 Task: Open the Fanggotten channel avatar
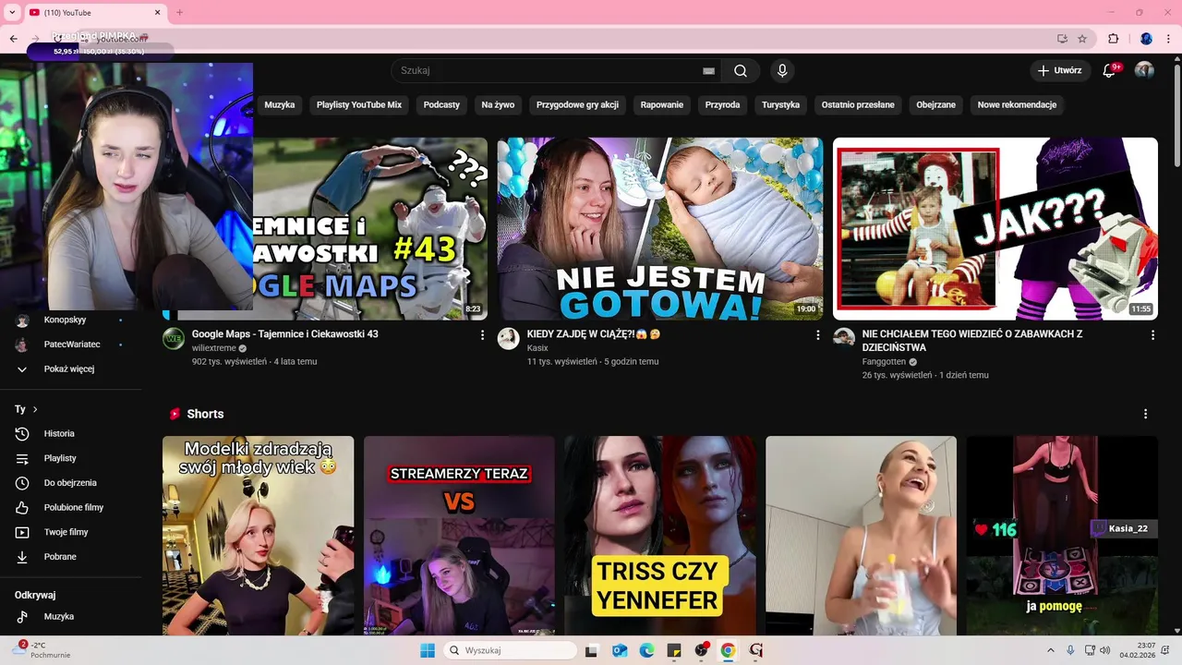pyautogui.click(x=844, y=338)
